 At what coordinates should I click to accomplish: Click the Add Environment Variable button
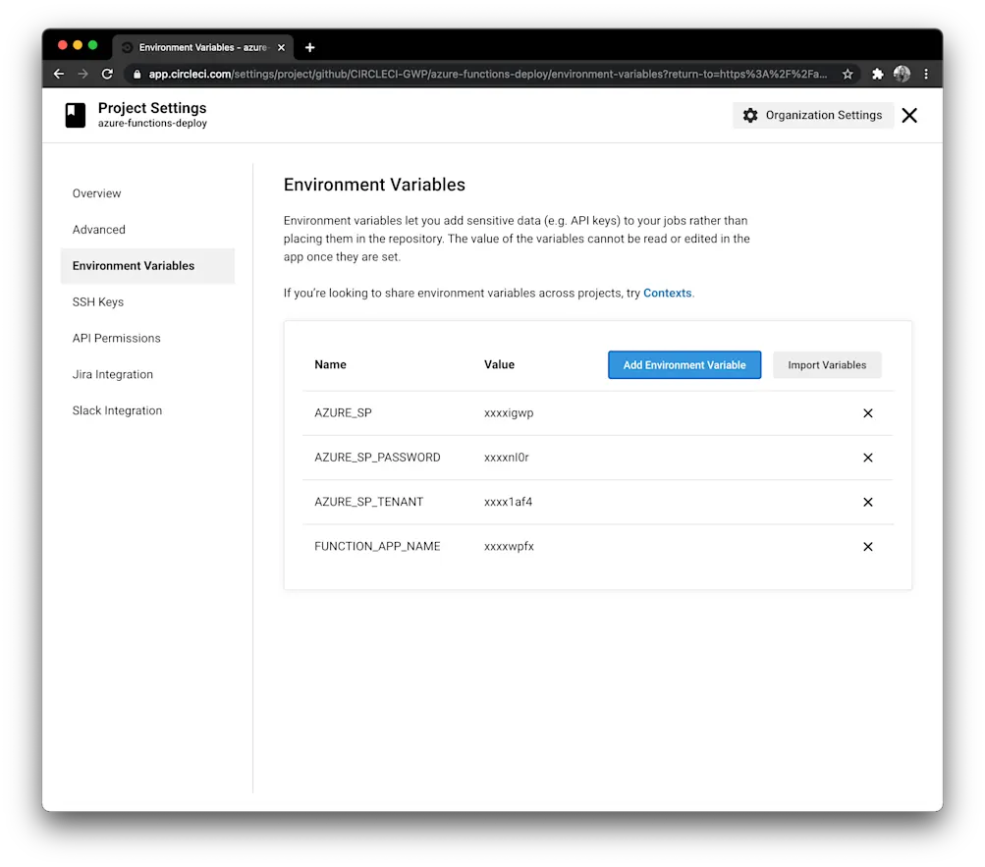[x=684, y=364]
